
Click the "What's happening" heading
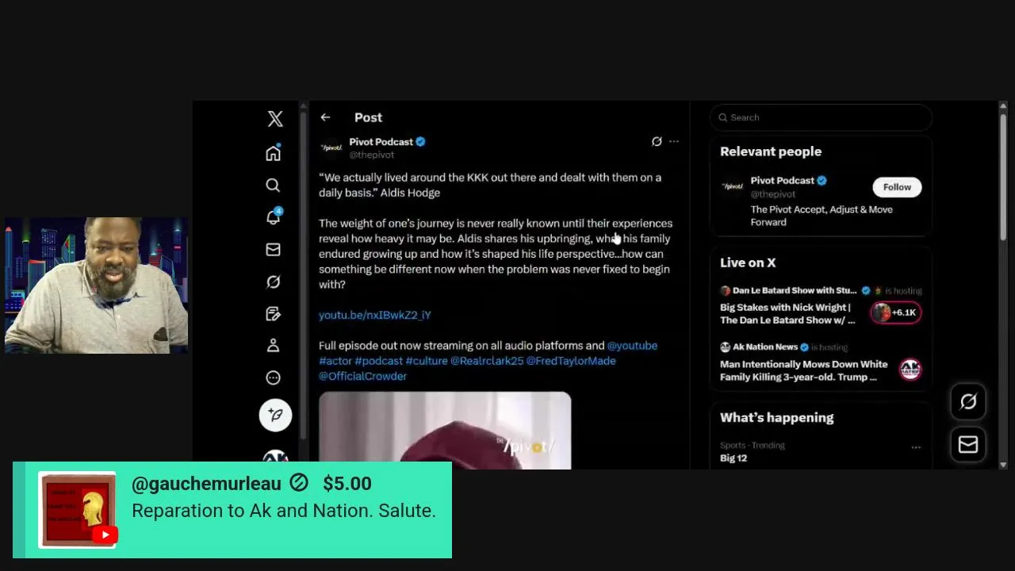click(776, 418)
